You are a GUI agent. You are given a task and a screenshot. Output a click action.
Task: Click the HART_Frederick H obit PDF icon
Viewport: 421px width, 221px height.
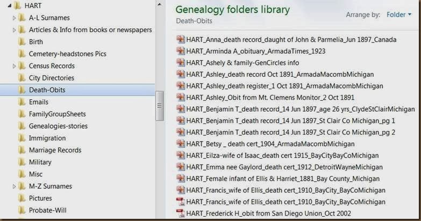point(181,213)
